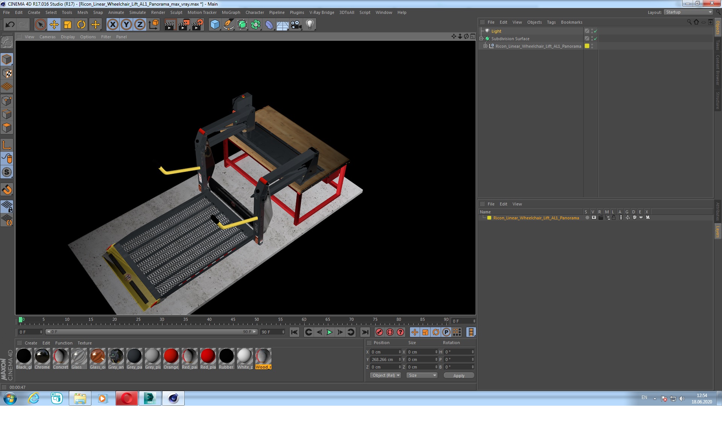Open the Layers side tab
The image size is (722, 435).
coord(718,232)
